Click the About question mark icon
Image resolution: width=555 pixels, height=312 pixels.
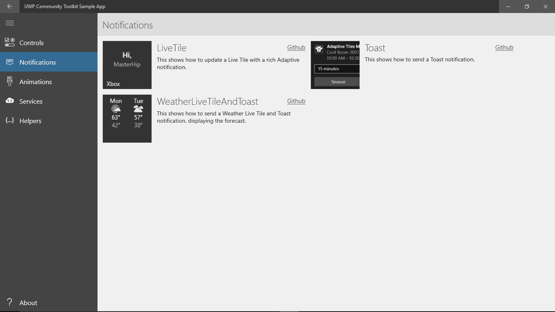[9, 302]
